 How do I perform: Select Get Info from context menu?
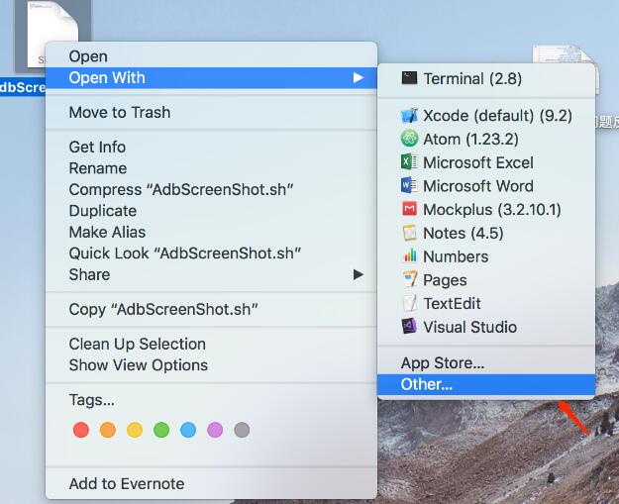[x=97, y=148]
